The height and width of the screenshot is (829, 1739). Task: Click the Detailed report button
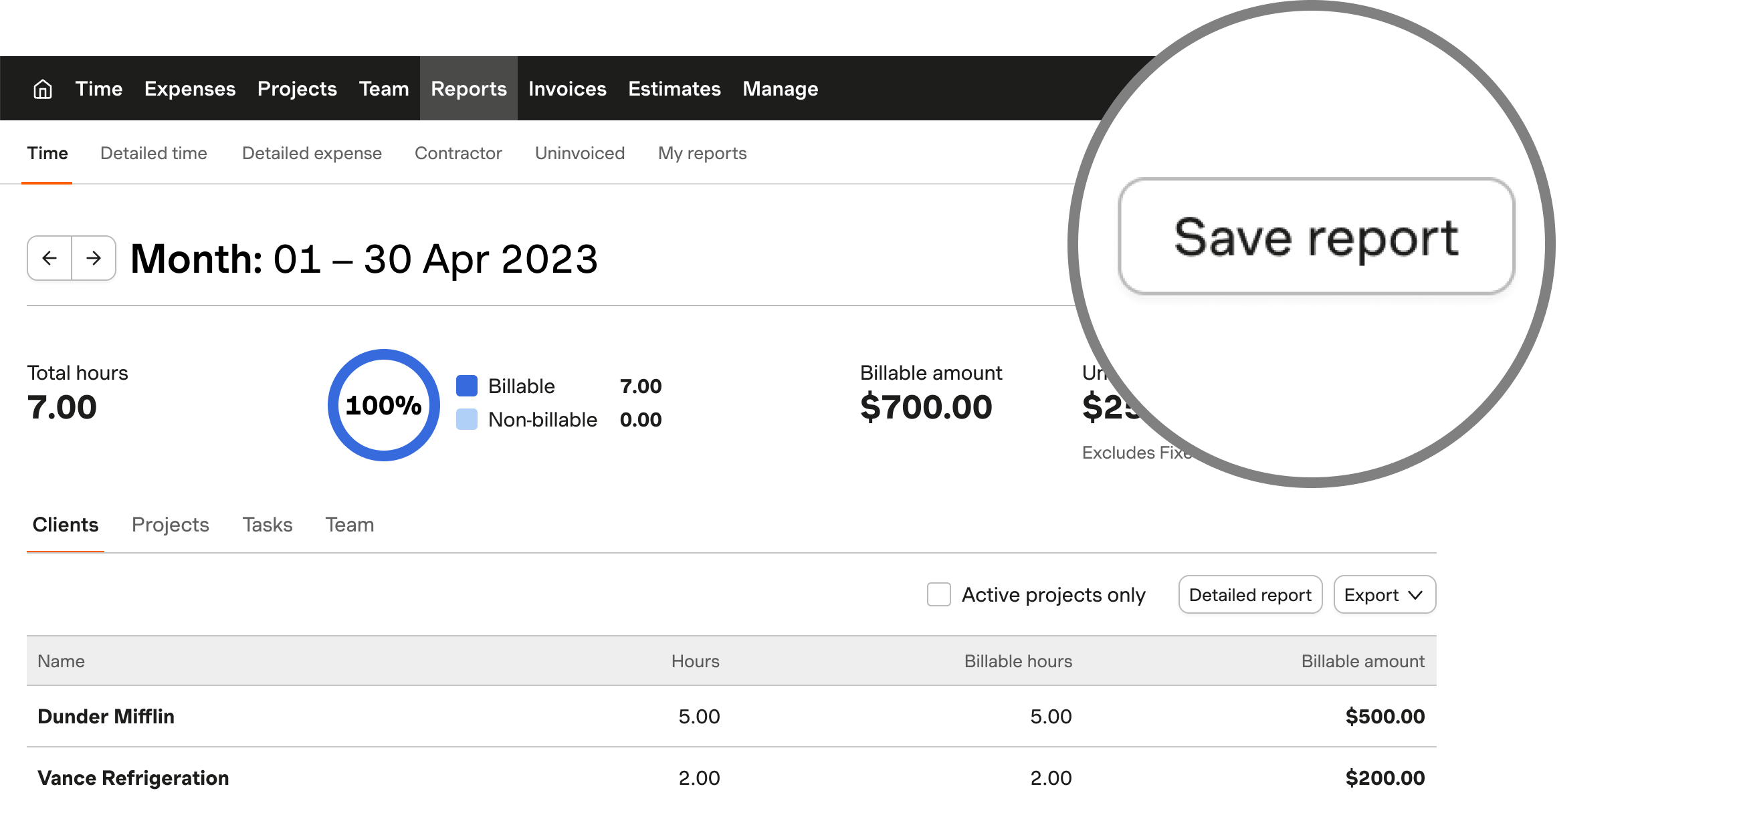1250,595
